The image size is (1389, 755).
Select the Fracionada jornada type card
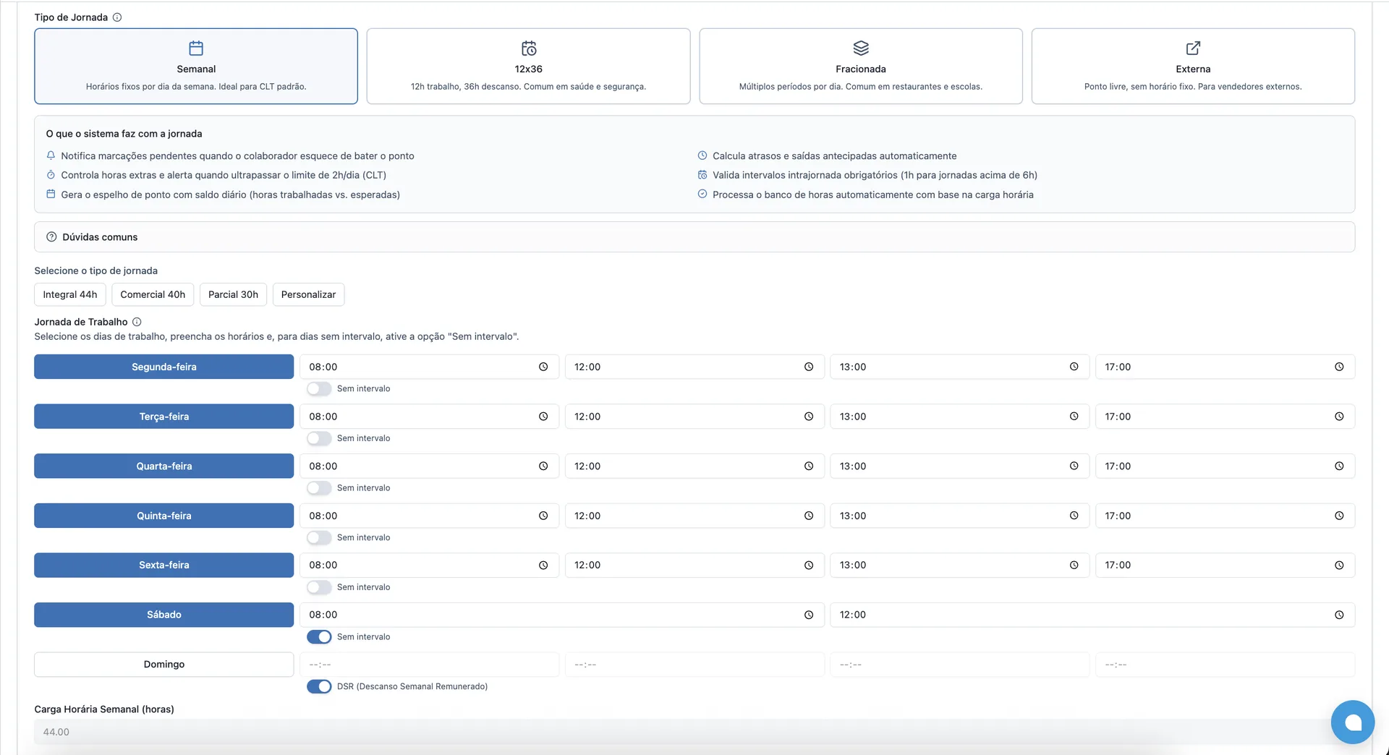click(860, 67)
